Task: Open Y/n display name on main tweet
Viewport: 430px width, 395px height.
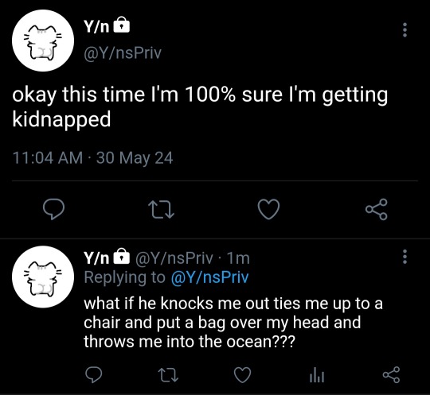Action: coord(96,27)
